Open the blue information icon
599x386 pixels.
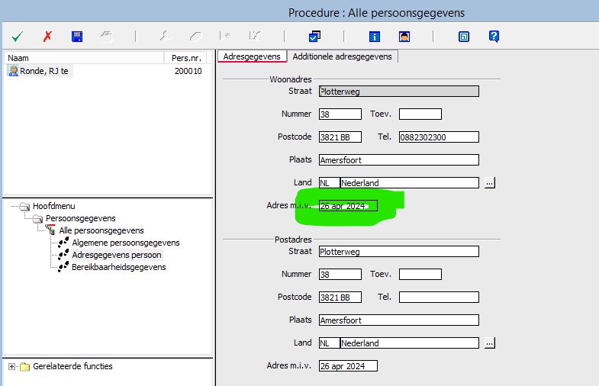click(375, 37)
